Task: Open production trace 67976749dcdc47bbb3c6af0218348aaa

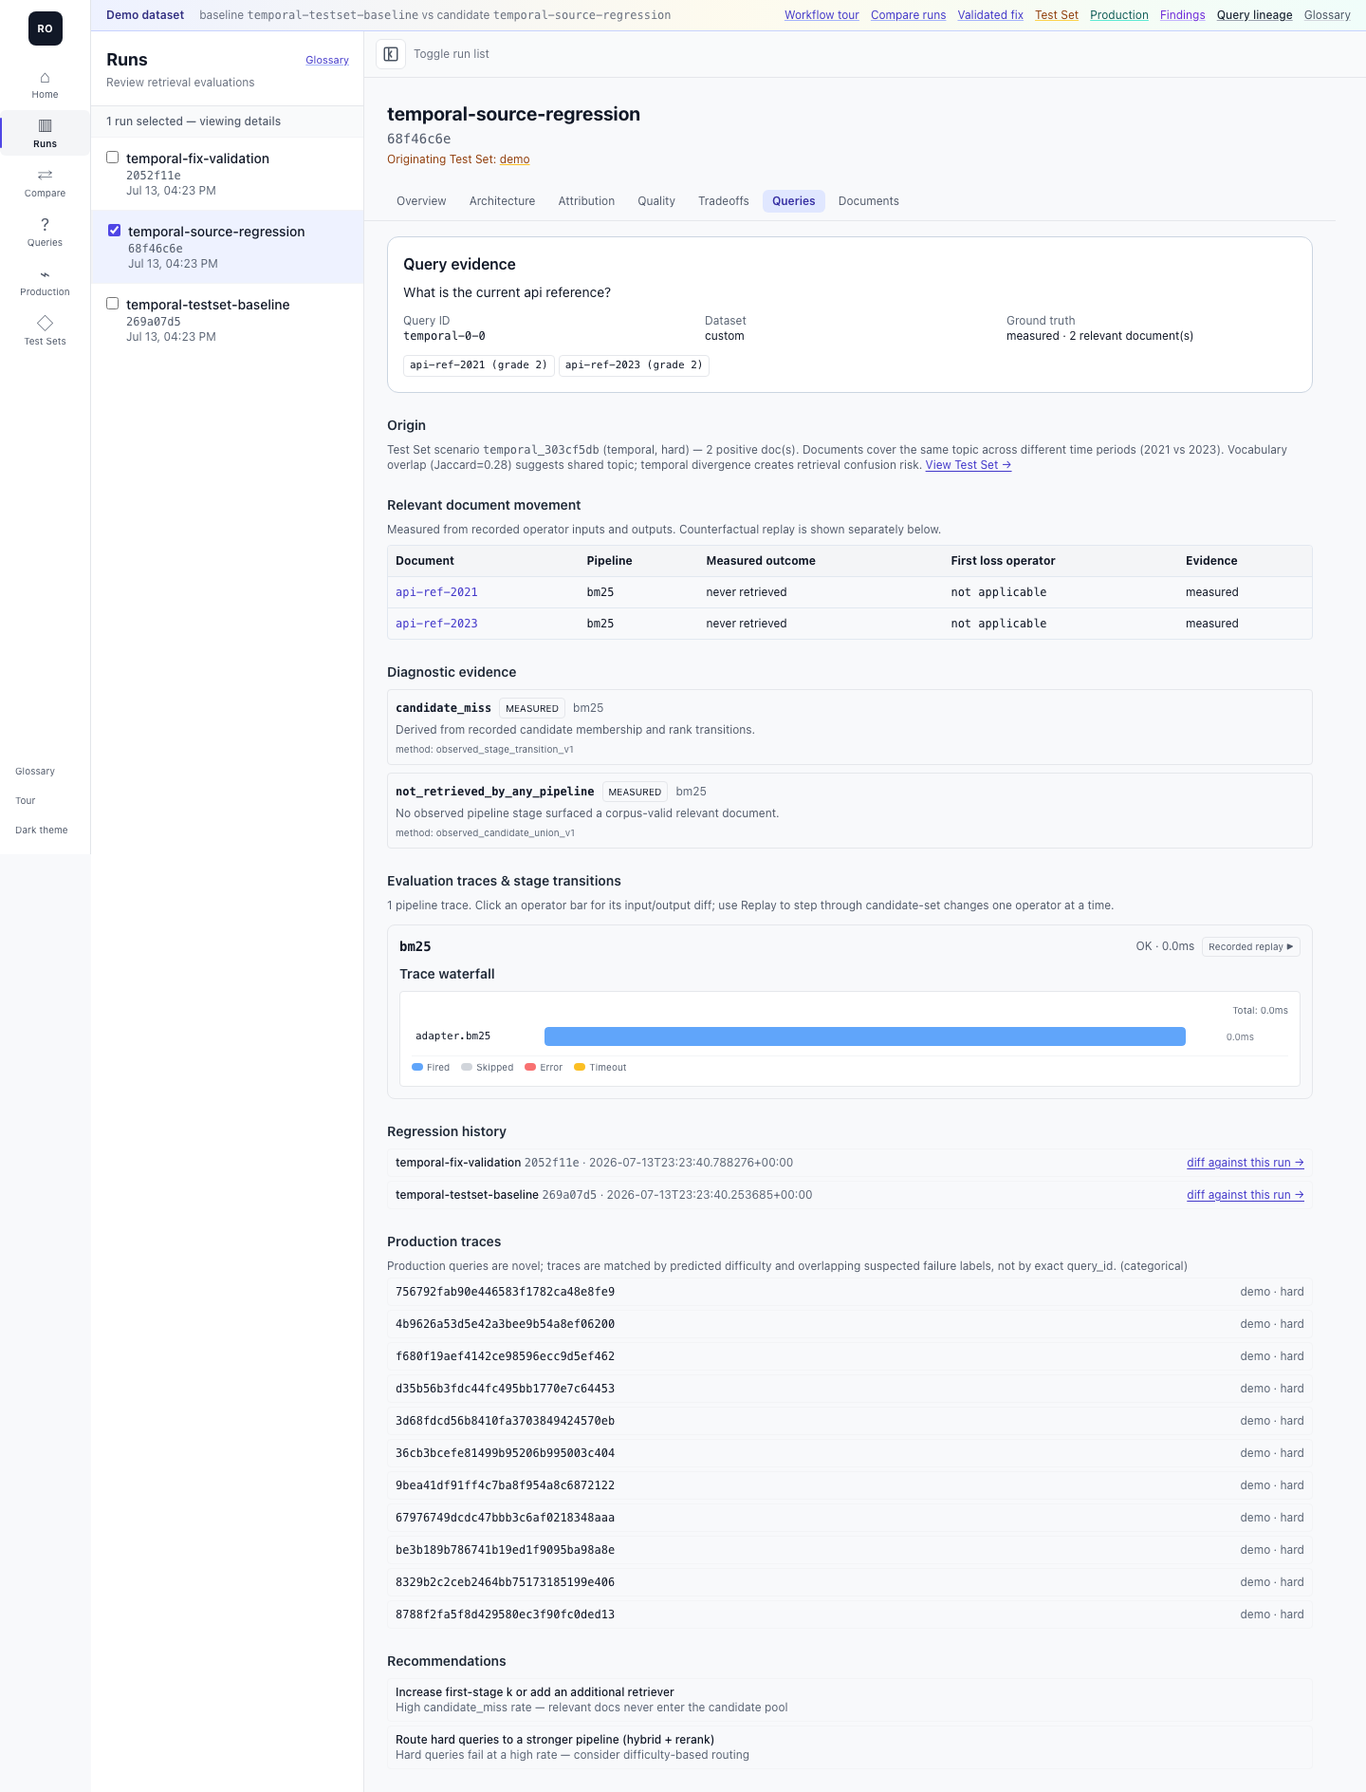Action: coord(850,1518)
